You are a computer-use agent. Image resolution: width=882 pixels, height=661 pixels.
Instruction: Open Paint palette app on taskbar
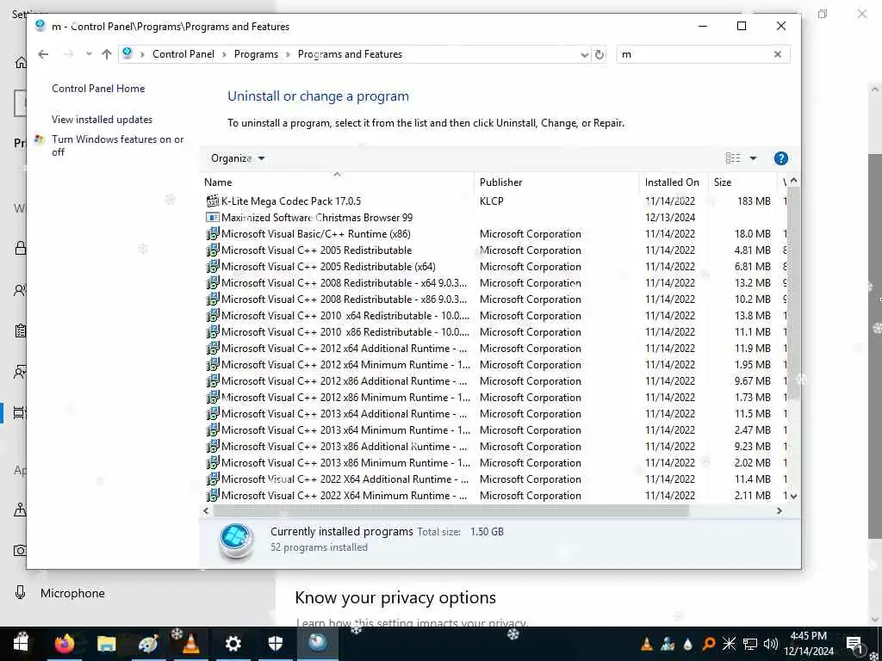(x=148, y=644)
